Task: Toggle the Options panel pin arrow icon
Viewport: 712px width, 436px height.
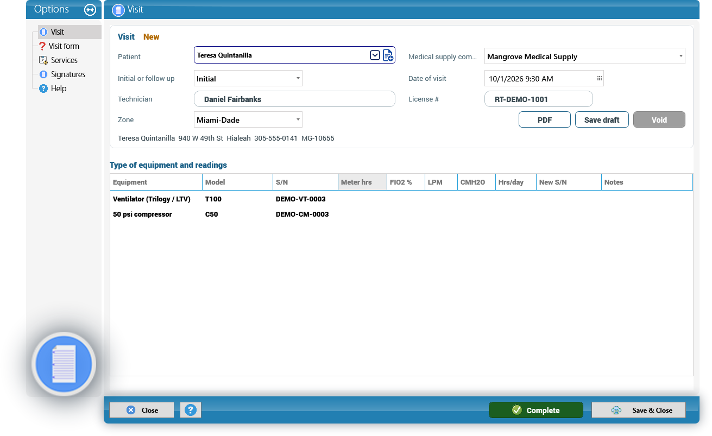Action: click(x=90, y=9)
